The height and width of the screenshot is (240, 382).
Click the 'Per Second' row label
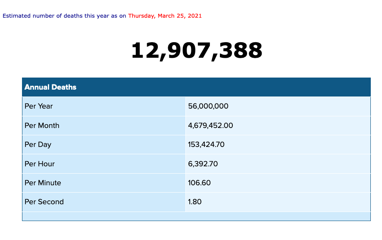click(44, 202)
